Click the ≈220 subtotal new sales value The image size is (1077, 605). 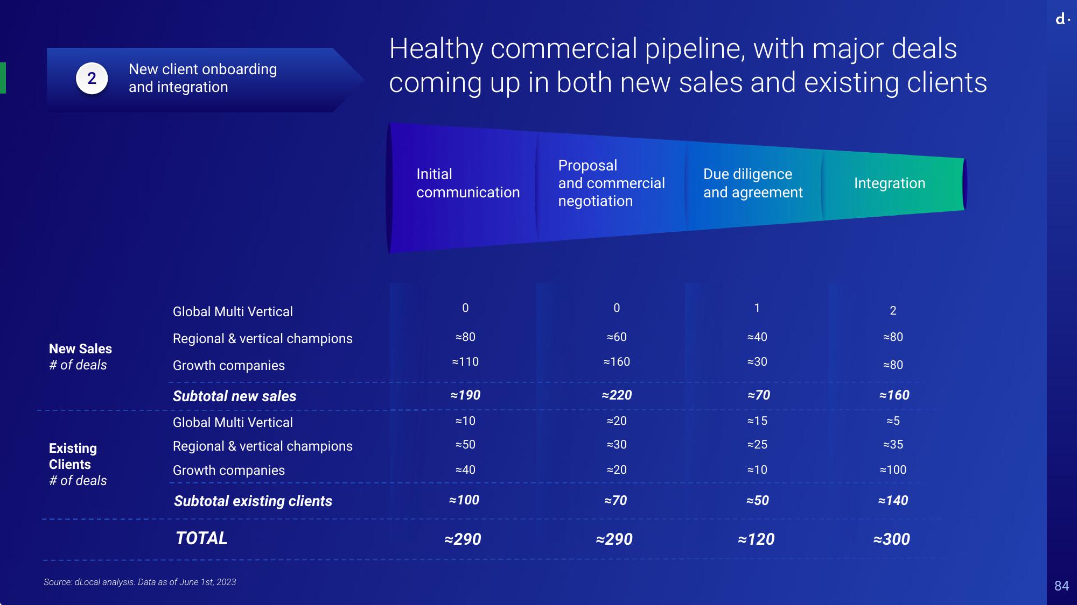[x=617, y=395]
